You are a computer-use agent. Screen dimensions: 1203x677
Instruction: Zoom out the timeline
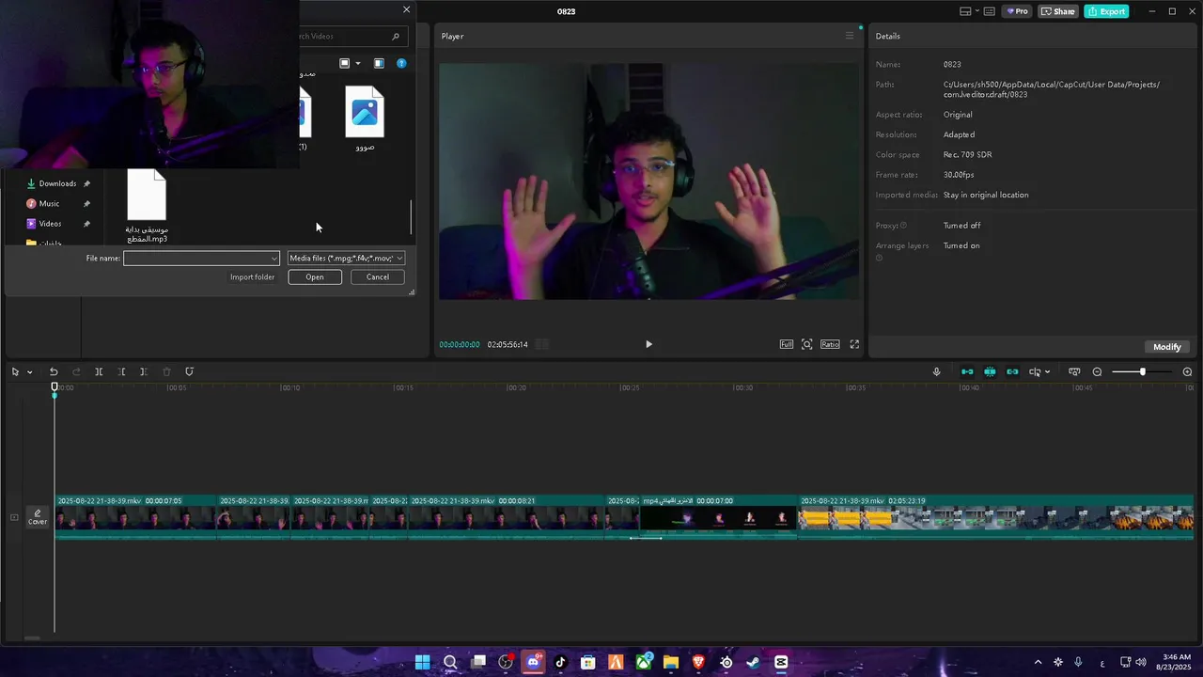pyautogui.click(x=1097, y=372)
